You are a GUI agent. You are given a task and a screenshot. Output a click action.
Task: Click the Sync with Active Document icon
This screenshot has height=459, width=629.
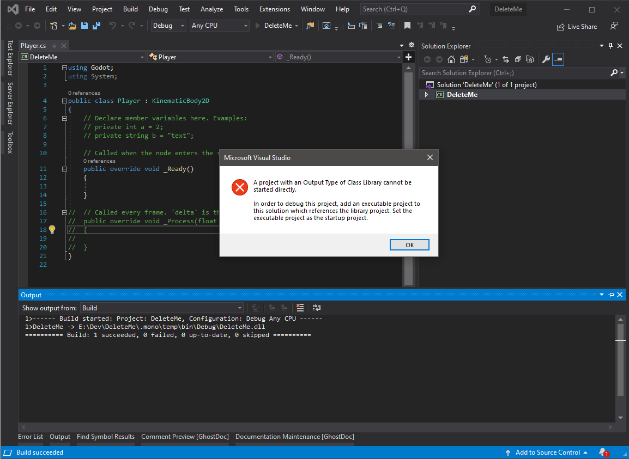coord(506,60)
